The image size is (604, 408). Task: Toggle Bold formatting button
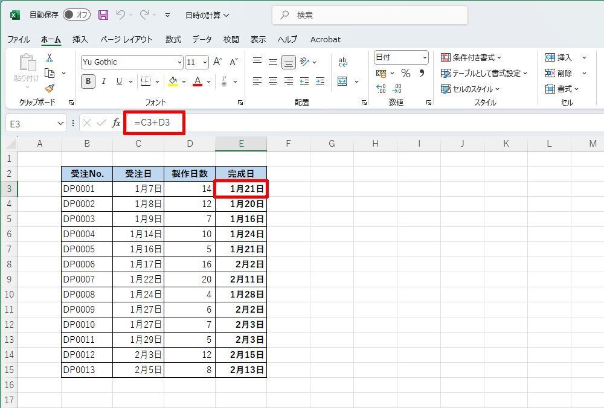tap(88, 81)
